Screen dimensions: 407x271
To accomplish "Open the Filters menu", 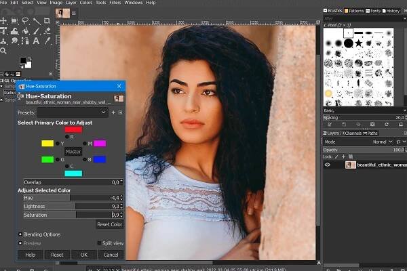I will click(x=114, y=3).
